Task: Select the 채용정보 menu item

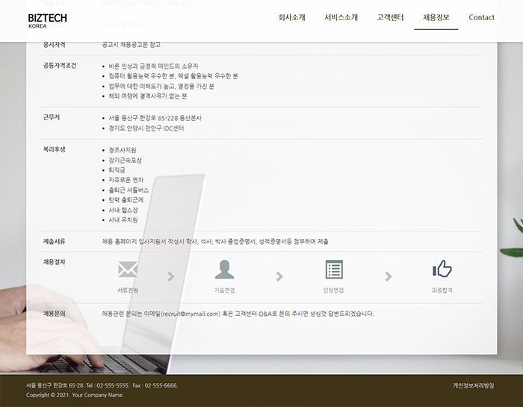Action: click(436, 17)
